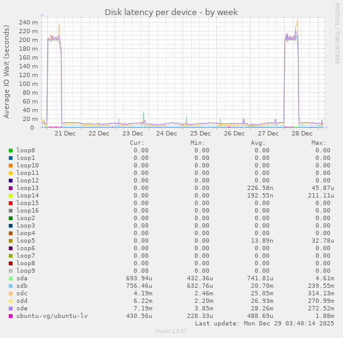The image size is (343, 338).
Task: Click the loop15 red legend swatch
Action: point(11,203)
